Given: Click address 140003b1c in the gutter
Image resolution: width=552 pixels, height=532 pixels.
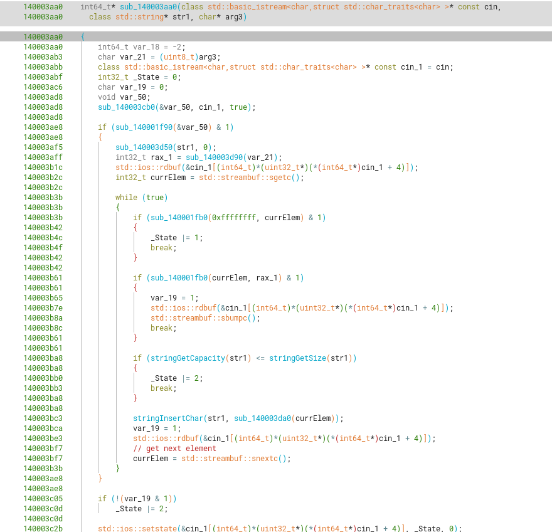Looking at the screenshot, I should click(x=43, y=168).
